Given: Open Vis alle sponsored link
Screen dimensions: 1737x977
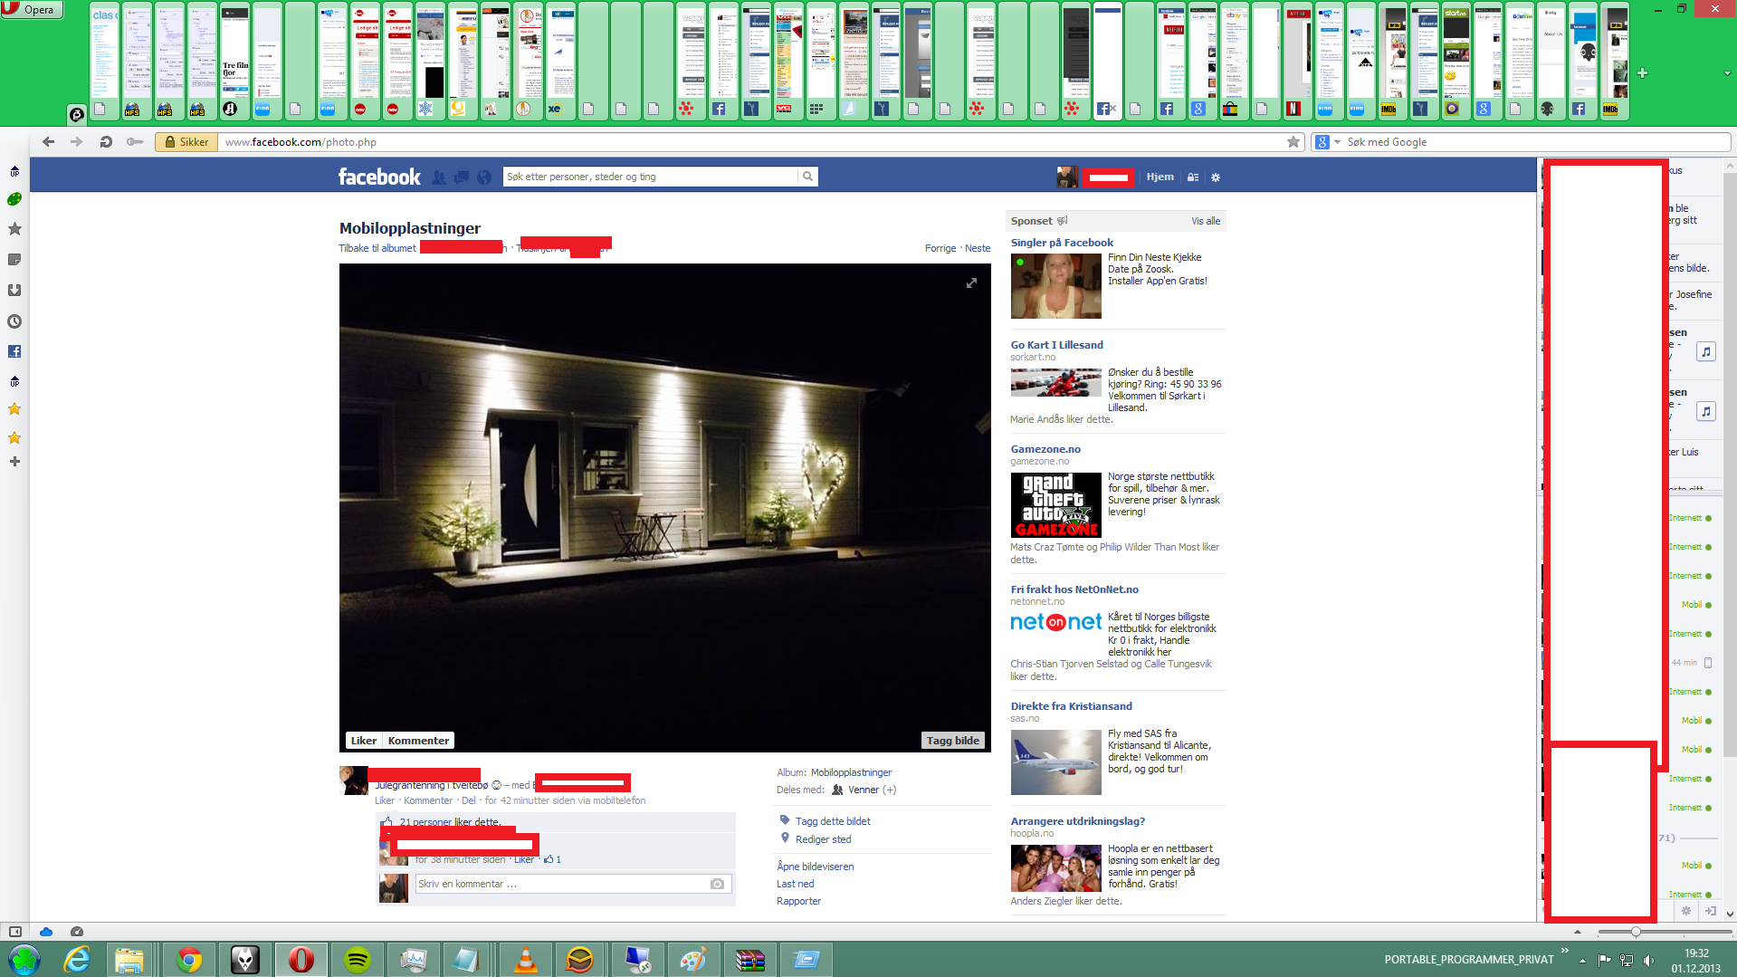Looking at the screenshot, I should click(x=1206, y=221).
